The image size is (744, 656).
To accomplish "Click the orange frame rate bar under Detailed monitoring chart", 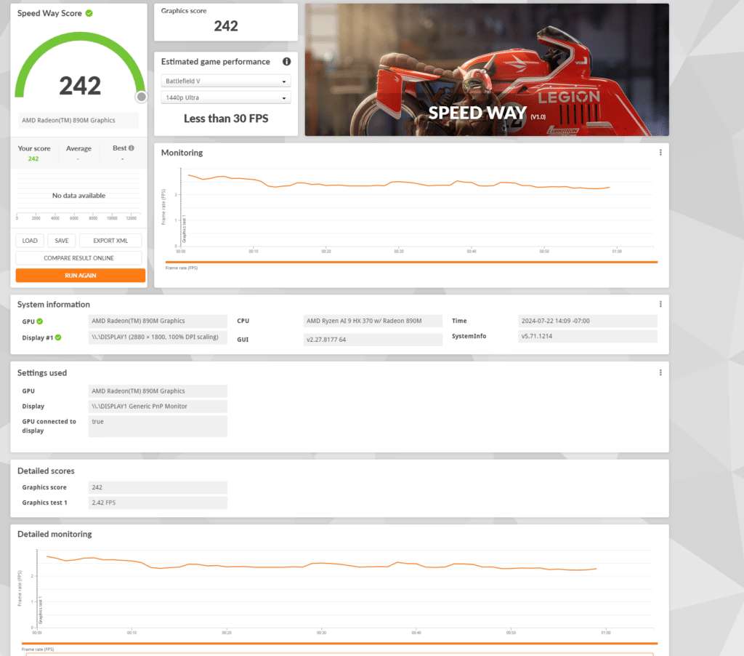I will [x=340, y=643].
